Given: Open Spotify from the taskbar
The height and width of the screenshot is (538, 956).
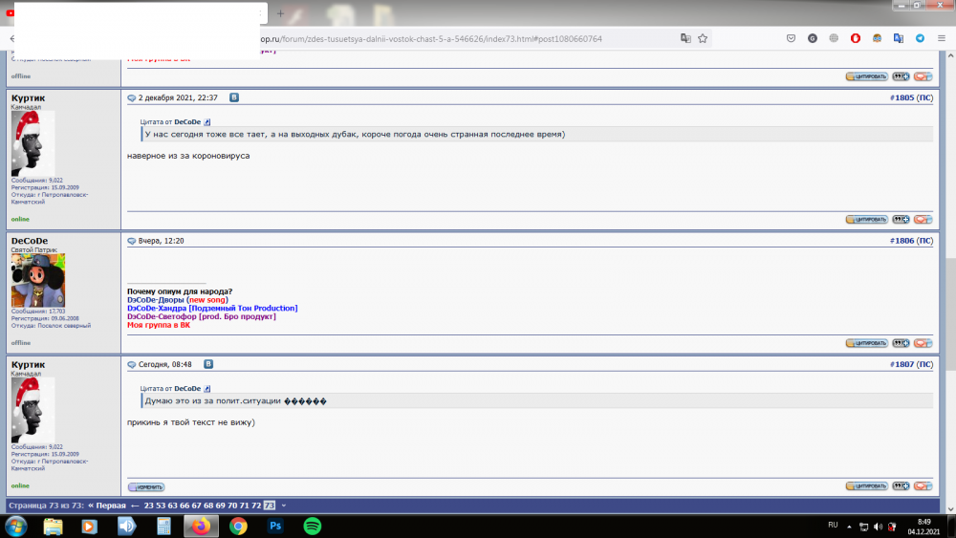Looking at the screenshot, I should pos(313,527).
